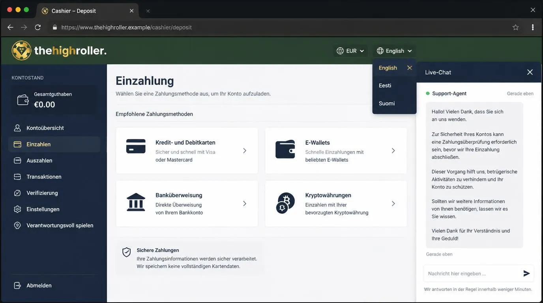Send the chat message with the arrow icon

click(x=526, y=273)
